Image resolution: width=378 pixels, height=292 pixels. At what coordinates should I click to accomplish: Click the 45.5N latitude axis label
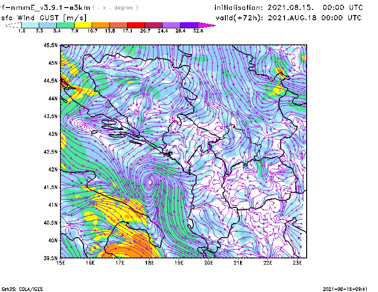point(51,45)
